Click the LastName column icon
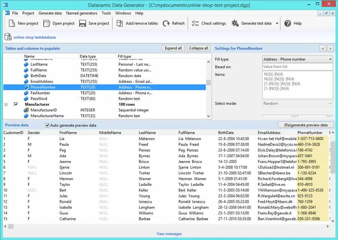Screen dimensions: 338x240 [x=26, y=64]
